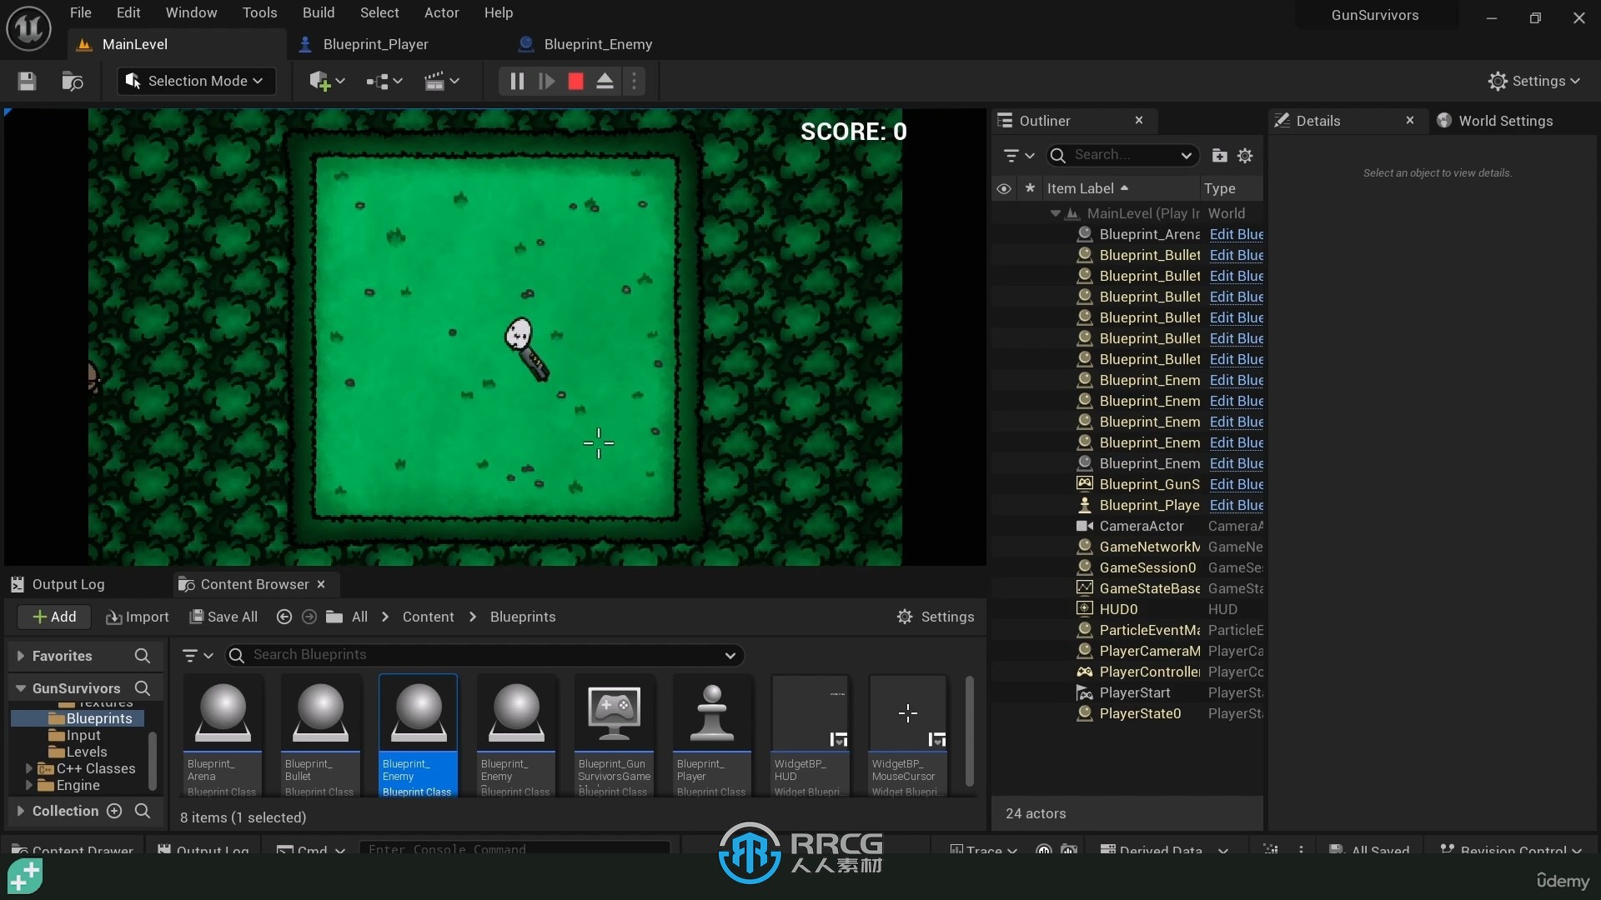Click the Details panel tab

[x=1317, y=120]
